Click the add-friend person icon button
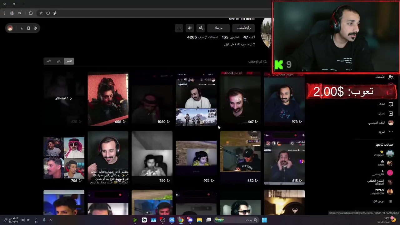 [201, 28]
